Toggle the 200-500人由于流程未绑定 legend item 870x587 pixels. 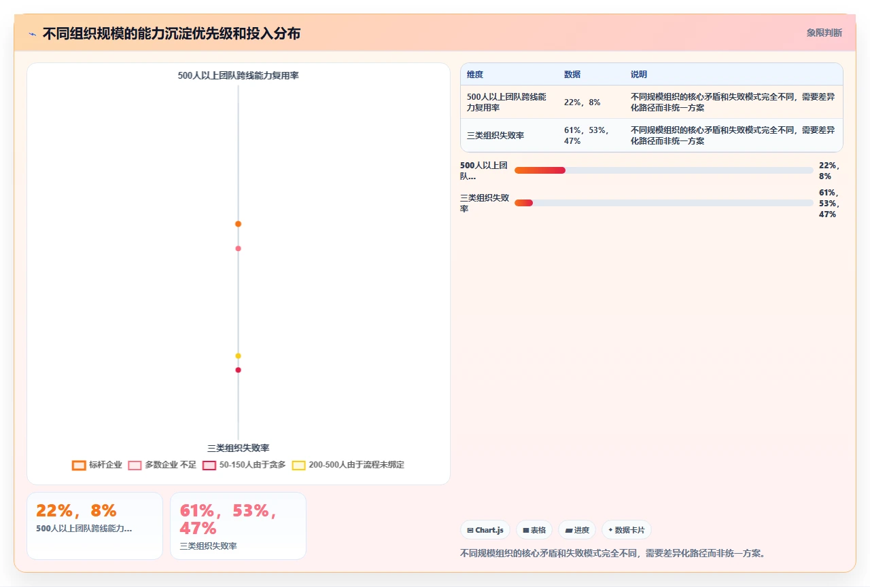348,465
